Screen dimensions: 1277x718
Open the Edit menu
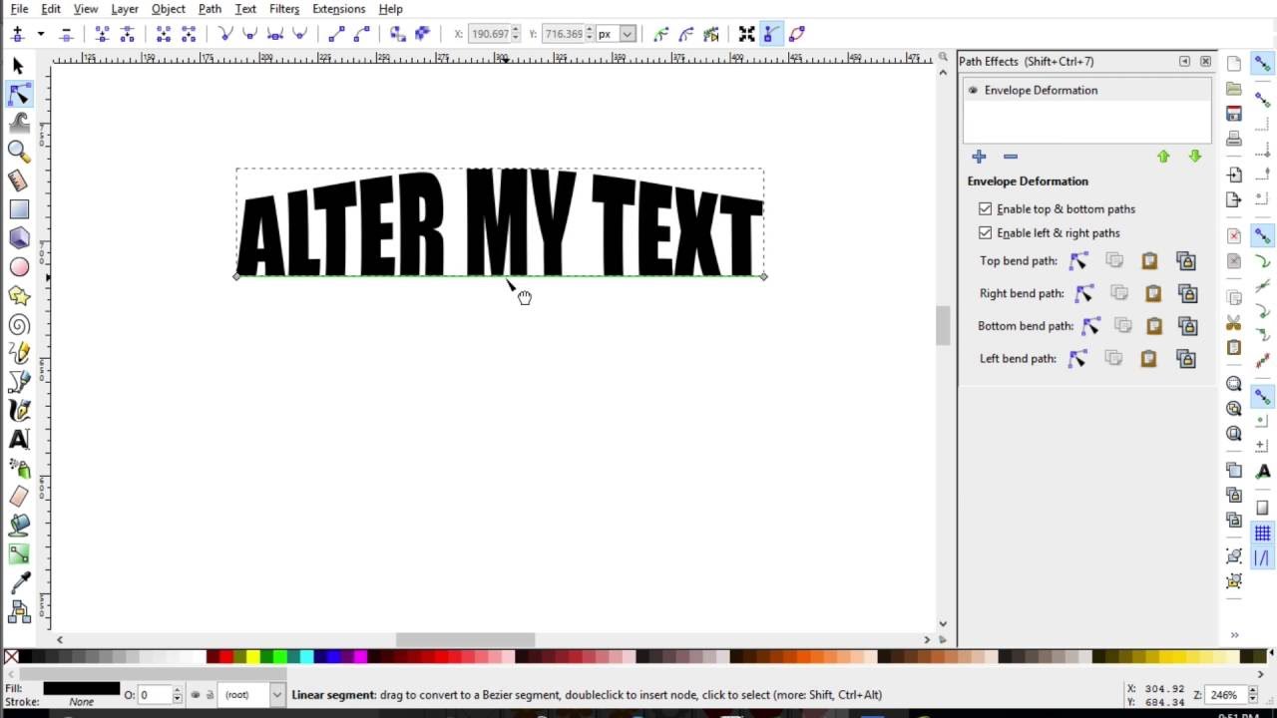click(x=51, y=9)
